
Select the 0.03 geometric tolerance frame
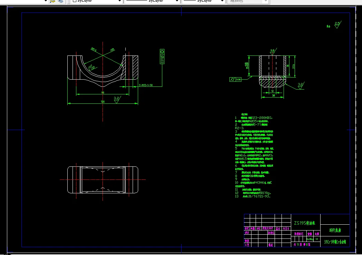pyautogui.click(x=162, y=57)
